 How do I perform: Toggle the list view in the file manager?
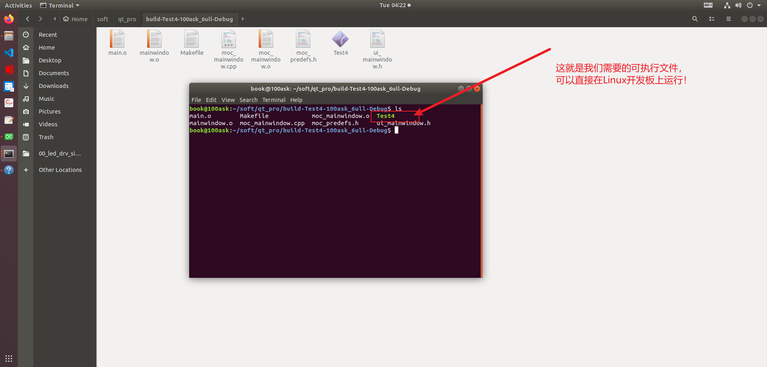coord(711,19)
